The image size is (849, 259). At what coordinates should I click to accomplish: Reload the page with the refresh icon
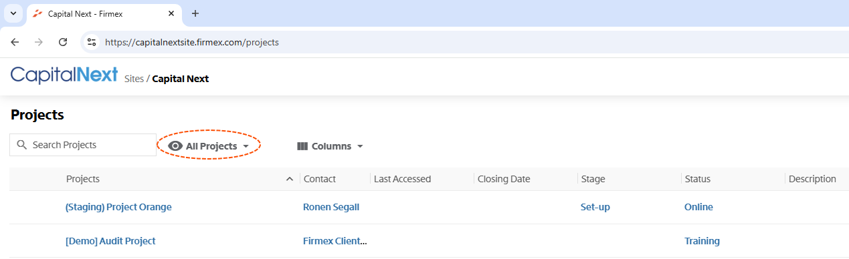coord(63,42)
